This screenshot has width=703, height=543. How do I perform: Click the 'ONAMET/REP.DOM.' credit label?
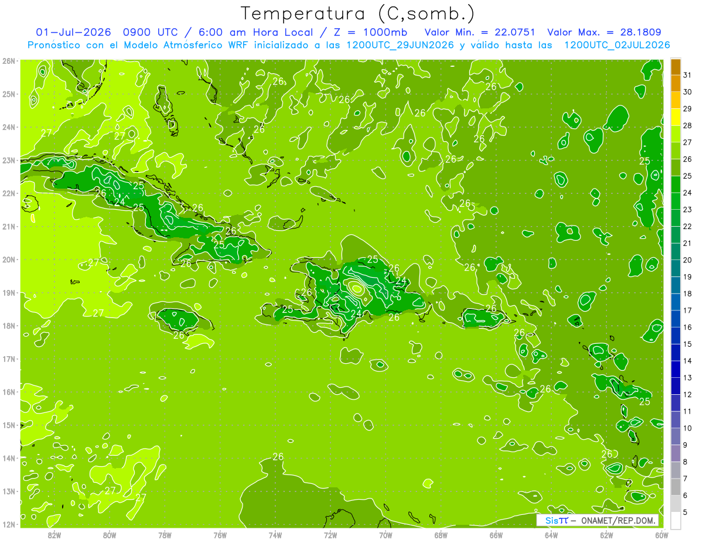pyautogui.click(x=618, y=521)
